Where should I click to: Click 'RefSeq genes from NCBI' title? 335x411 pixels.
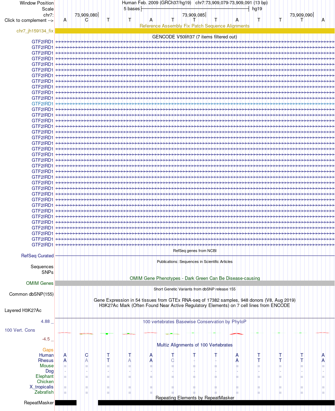click(195, 251)
